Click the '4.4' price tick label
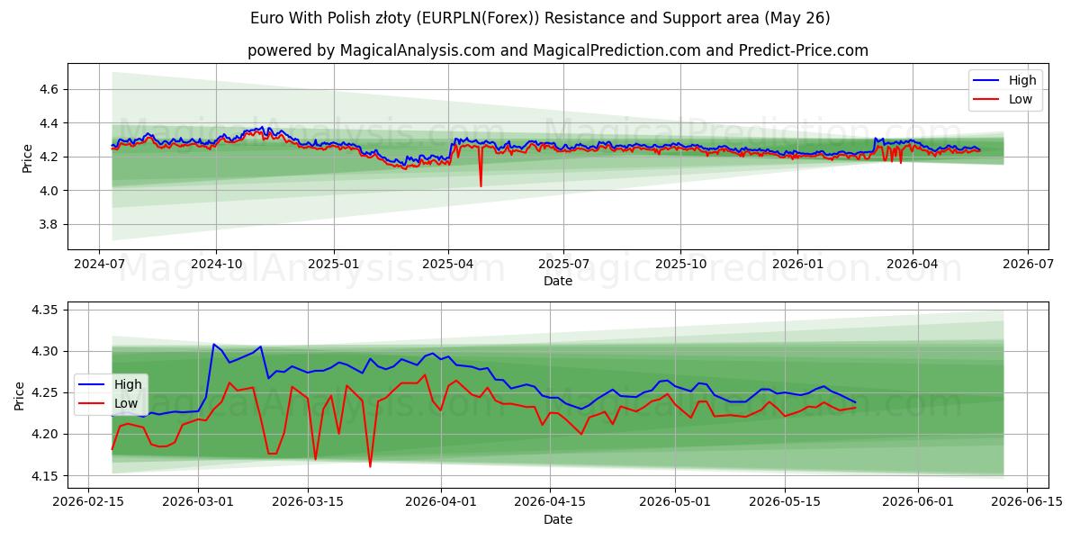 point(49,123)
